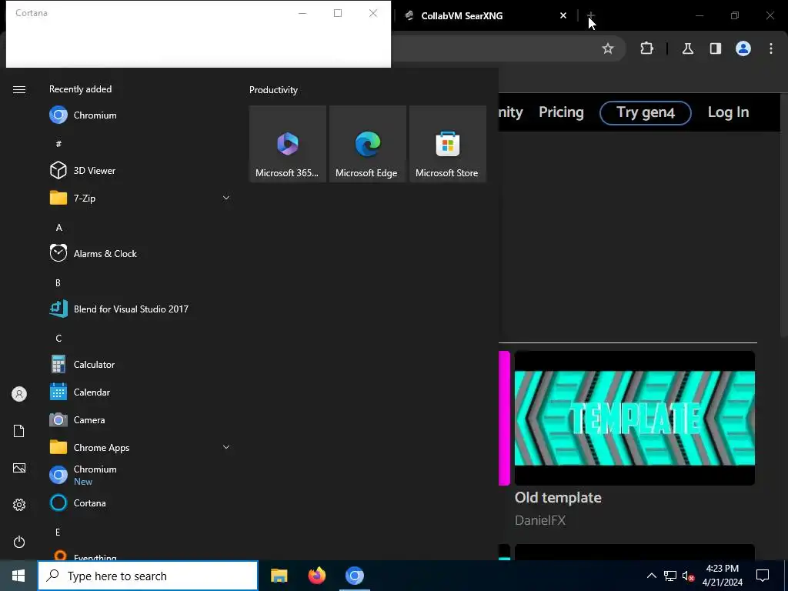Open the Microsoft Store tile

pyautogui.click(x=447, y=144)
